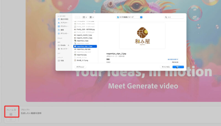Click the frame upload image button

point(11,114)
